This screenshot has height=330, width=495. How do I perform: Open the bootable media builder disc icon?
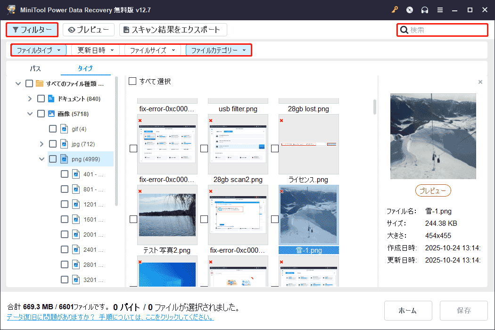(409, 9)
